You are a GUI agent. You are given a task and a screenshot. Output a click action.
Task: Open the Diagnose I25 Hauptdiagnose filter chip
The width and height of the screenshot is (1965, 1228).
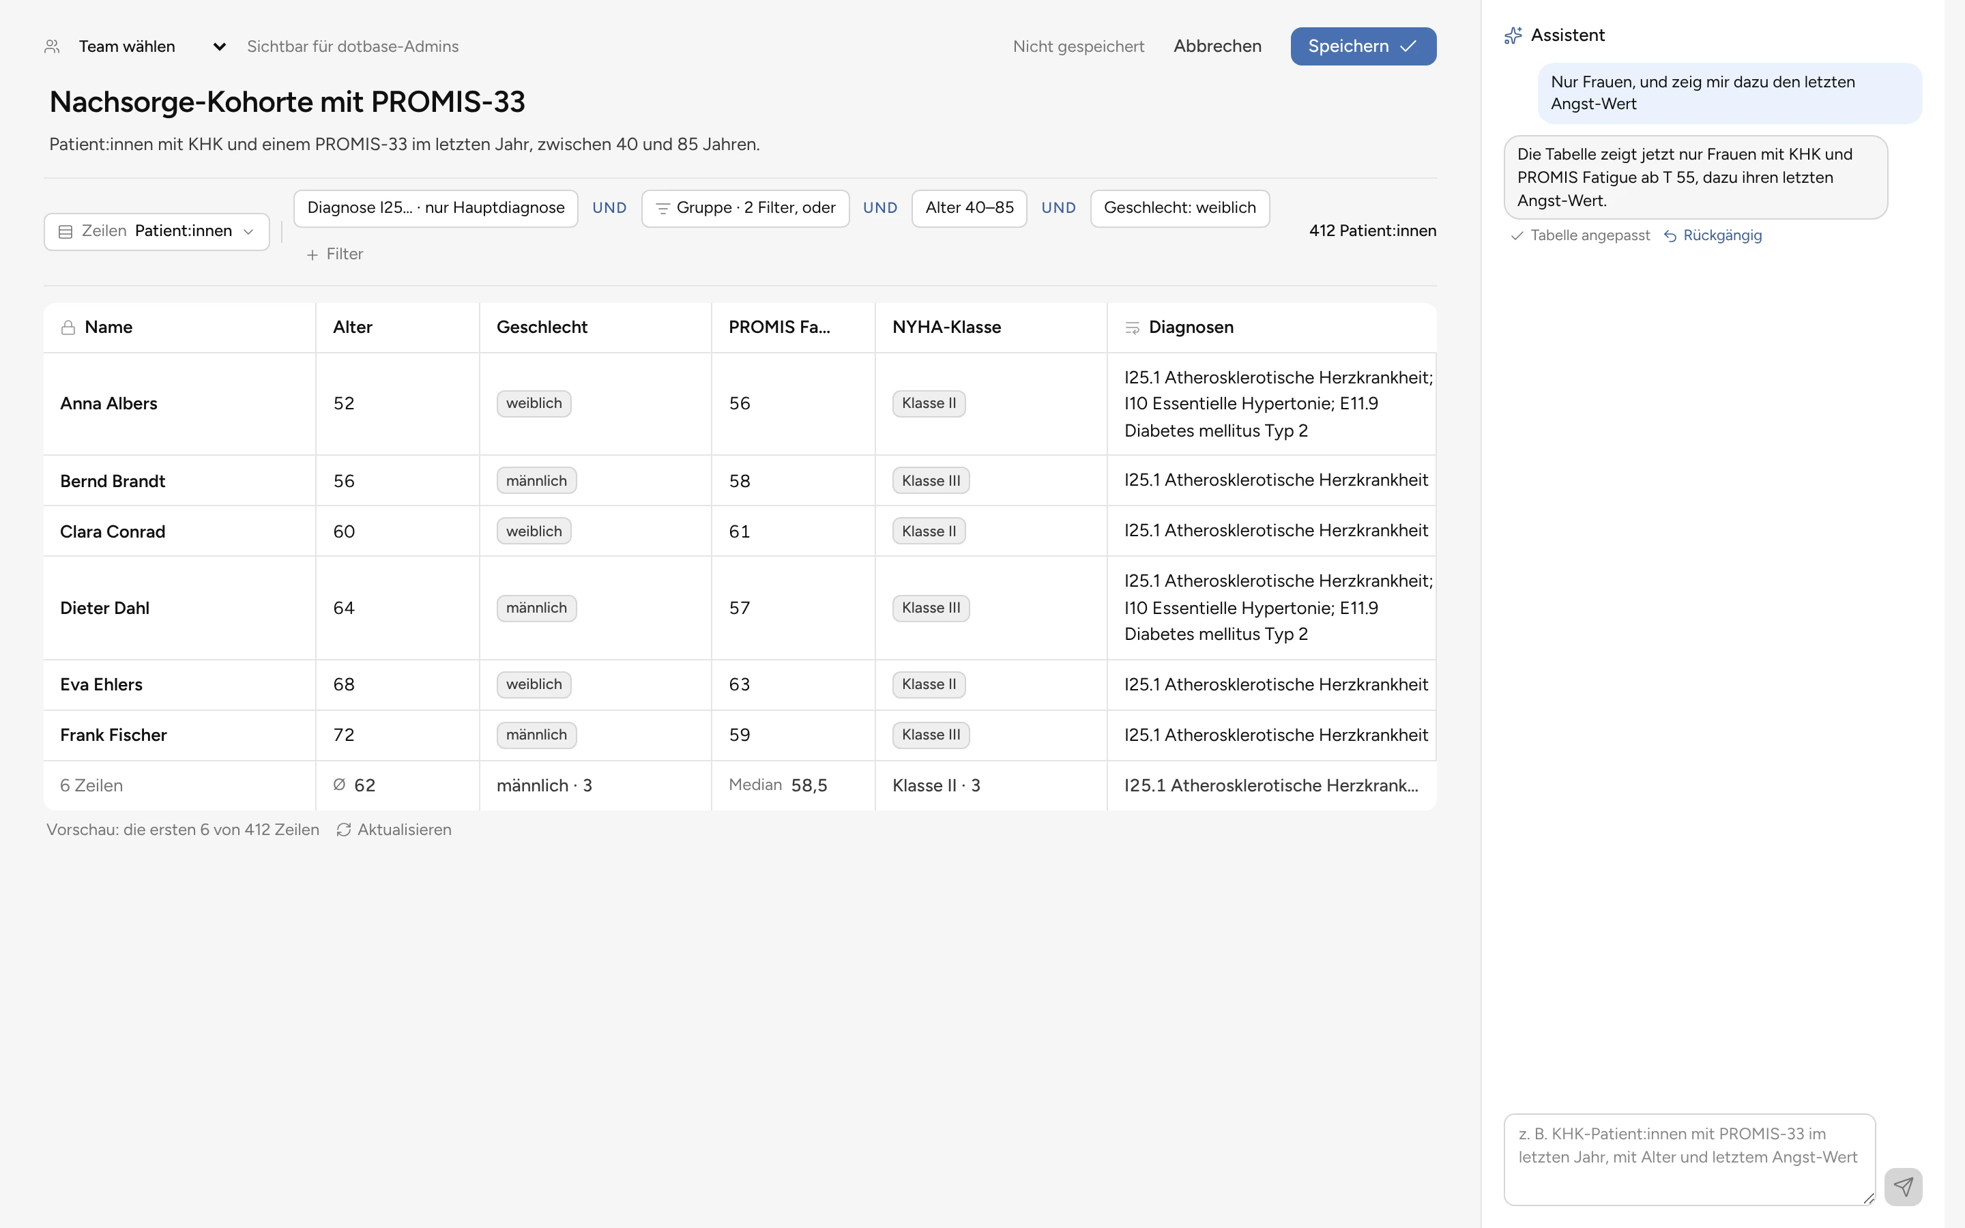436,208
